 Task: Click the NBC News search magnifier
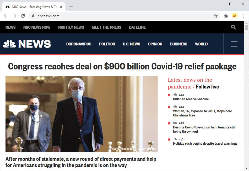tap(233, 27)
